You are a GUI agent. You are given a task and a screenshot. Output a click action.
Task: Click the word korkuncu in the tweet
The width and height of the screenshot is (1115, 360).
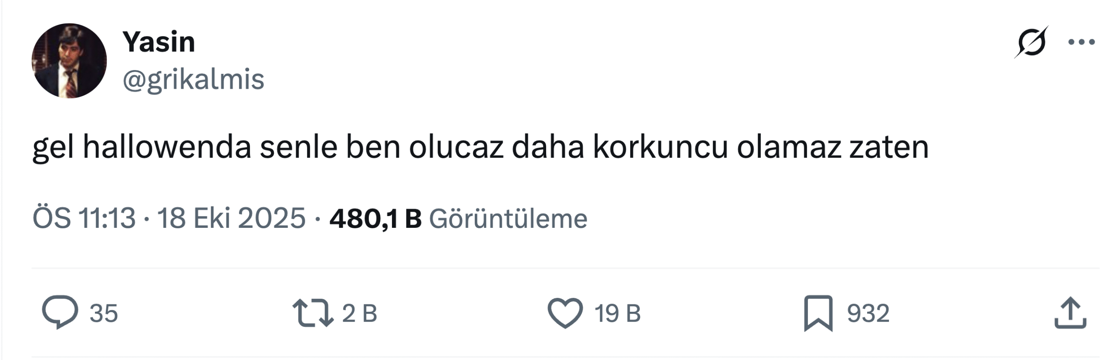coord(660,147)
